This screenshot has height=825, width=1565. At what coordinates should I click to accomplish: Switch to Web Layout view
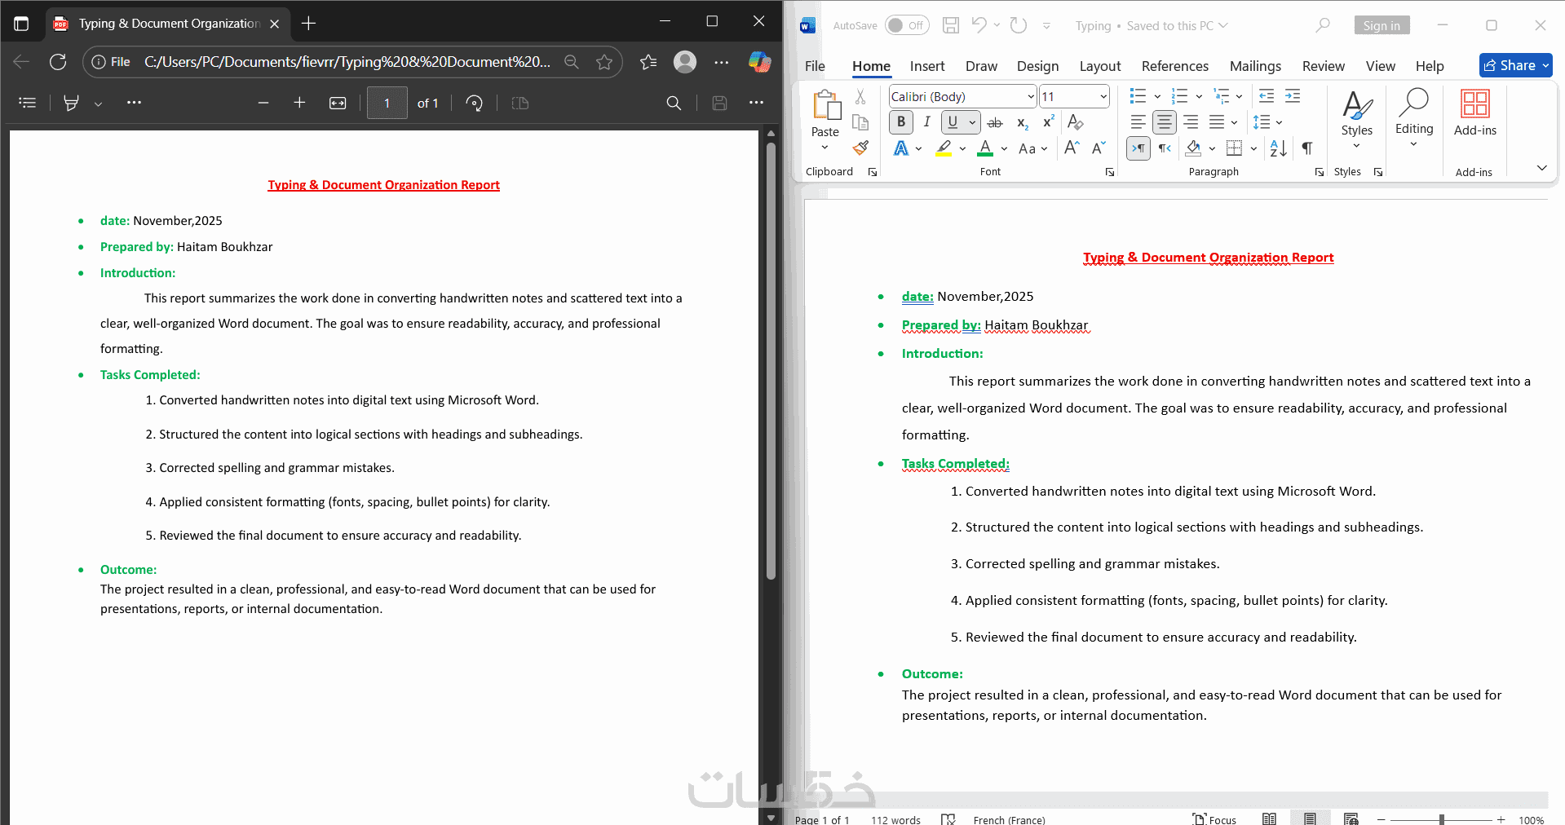tap(1351, 819)
